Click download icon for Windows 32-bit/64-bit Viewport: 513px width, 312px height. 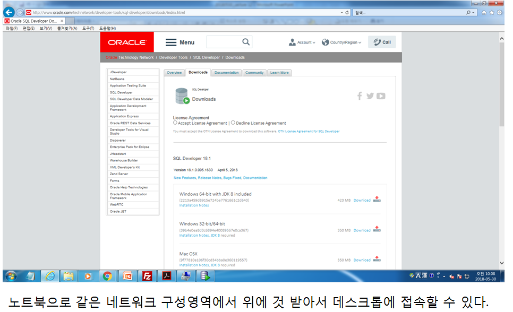coord(377,229)
